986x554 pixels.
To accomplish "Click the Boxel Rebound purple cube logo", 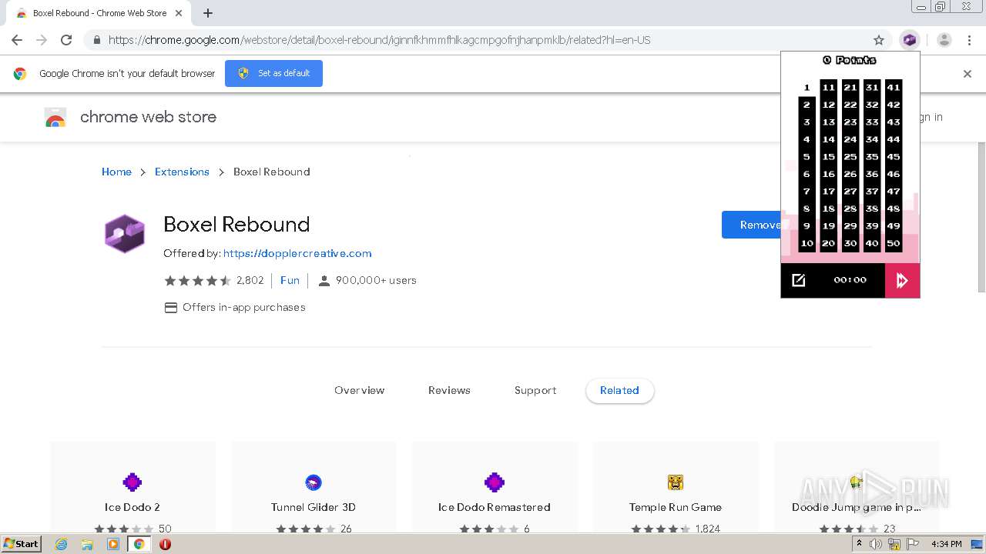I will tap(125, 234).
